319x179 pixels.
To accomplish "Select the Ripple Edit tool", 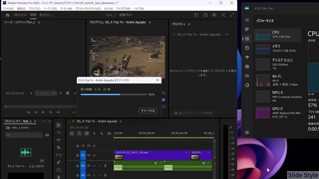I will (59, 140).
